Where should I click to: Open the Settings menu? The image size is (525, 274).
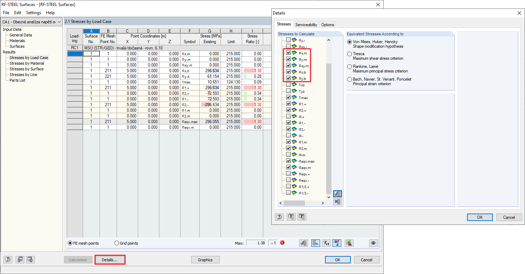33,12
